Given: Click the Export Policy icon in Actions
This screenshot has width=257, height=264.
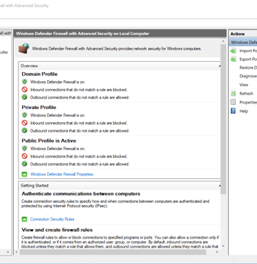Looking at the screenshot, I should tap(233, 59).
